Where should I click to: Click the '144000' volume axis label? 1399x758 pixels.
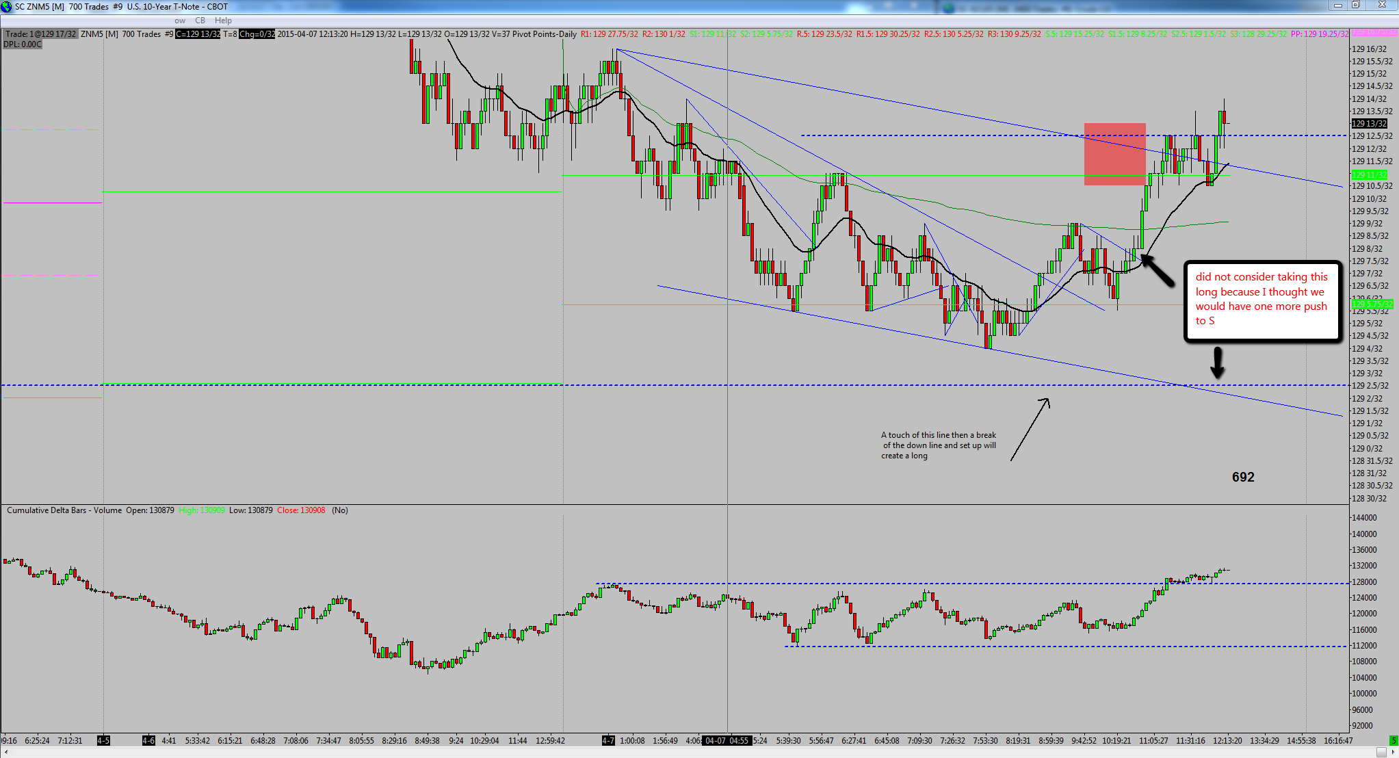(1364, 518)
